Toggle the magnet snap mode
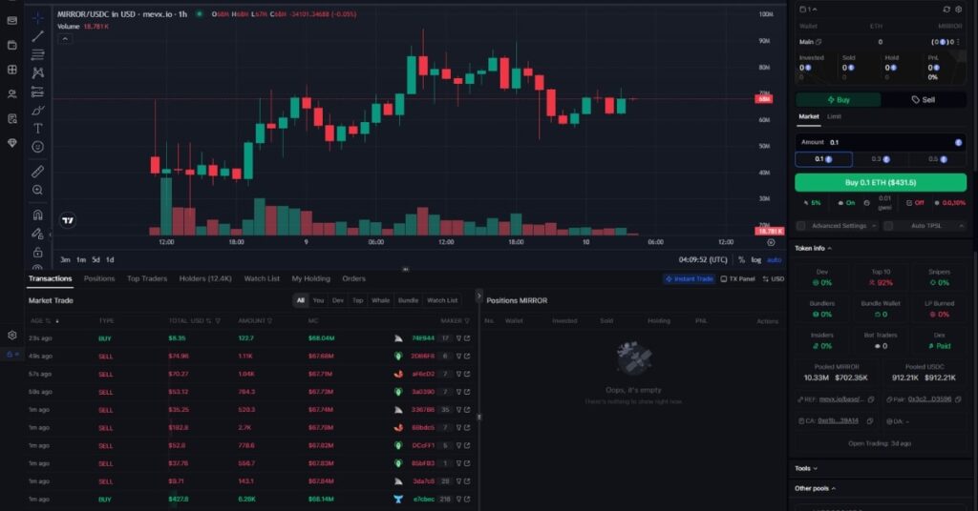Image resolution: width=978 pixels, height=511 pixels. (38, 215)
